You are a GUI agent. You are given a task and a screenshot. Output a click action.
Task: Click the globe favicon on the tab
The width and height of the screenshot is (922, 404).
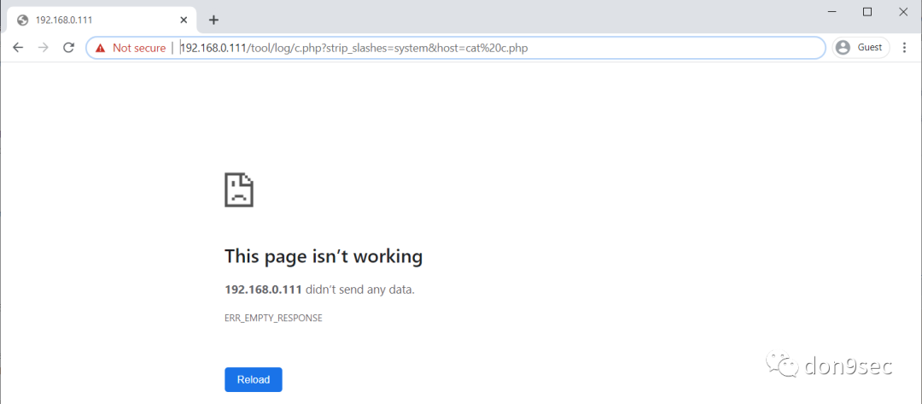click(22, 20)
